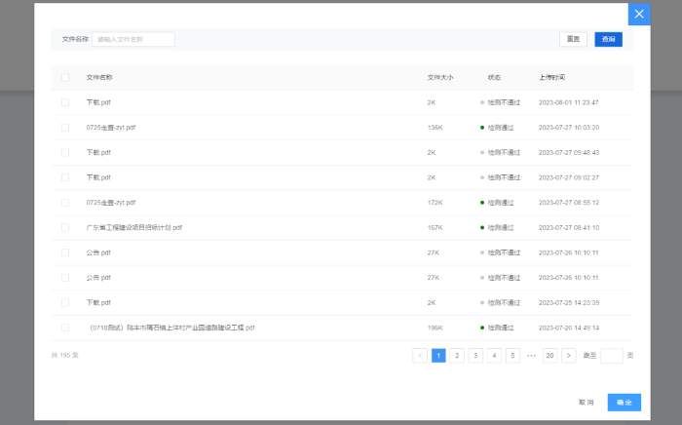Click the go-to page number input box
This screenshot has height=425, width=682.
coord(612,356)
